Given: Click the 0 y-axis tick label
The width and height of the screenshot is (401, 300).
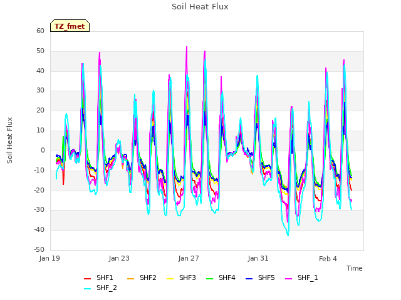Looking at the screenshot, I should tap(43, 150).
